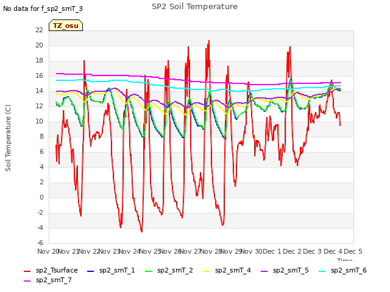Click the 14 y-axis tick label
This screenshot has height=292, width=390.
(39, 91)
